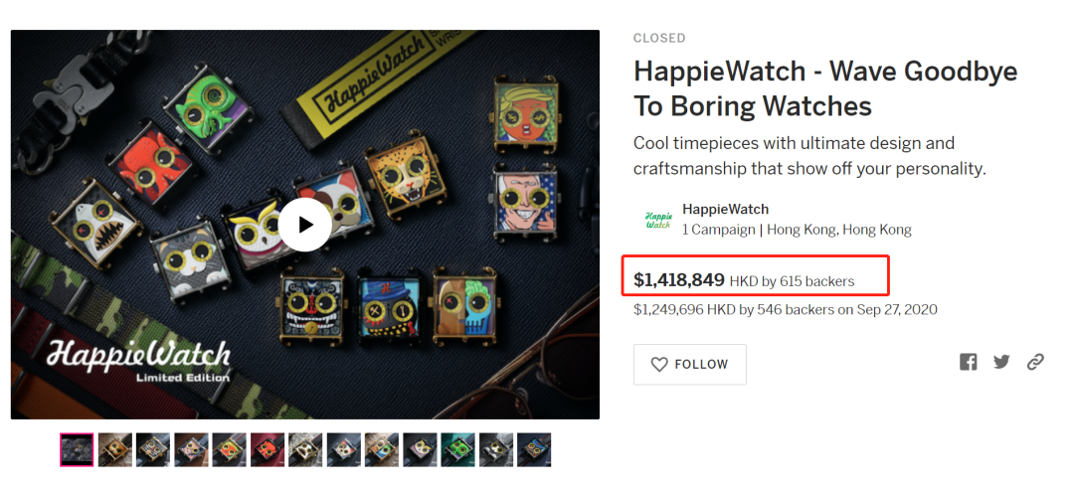Share campaign on Facebook

click(968, 362)
